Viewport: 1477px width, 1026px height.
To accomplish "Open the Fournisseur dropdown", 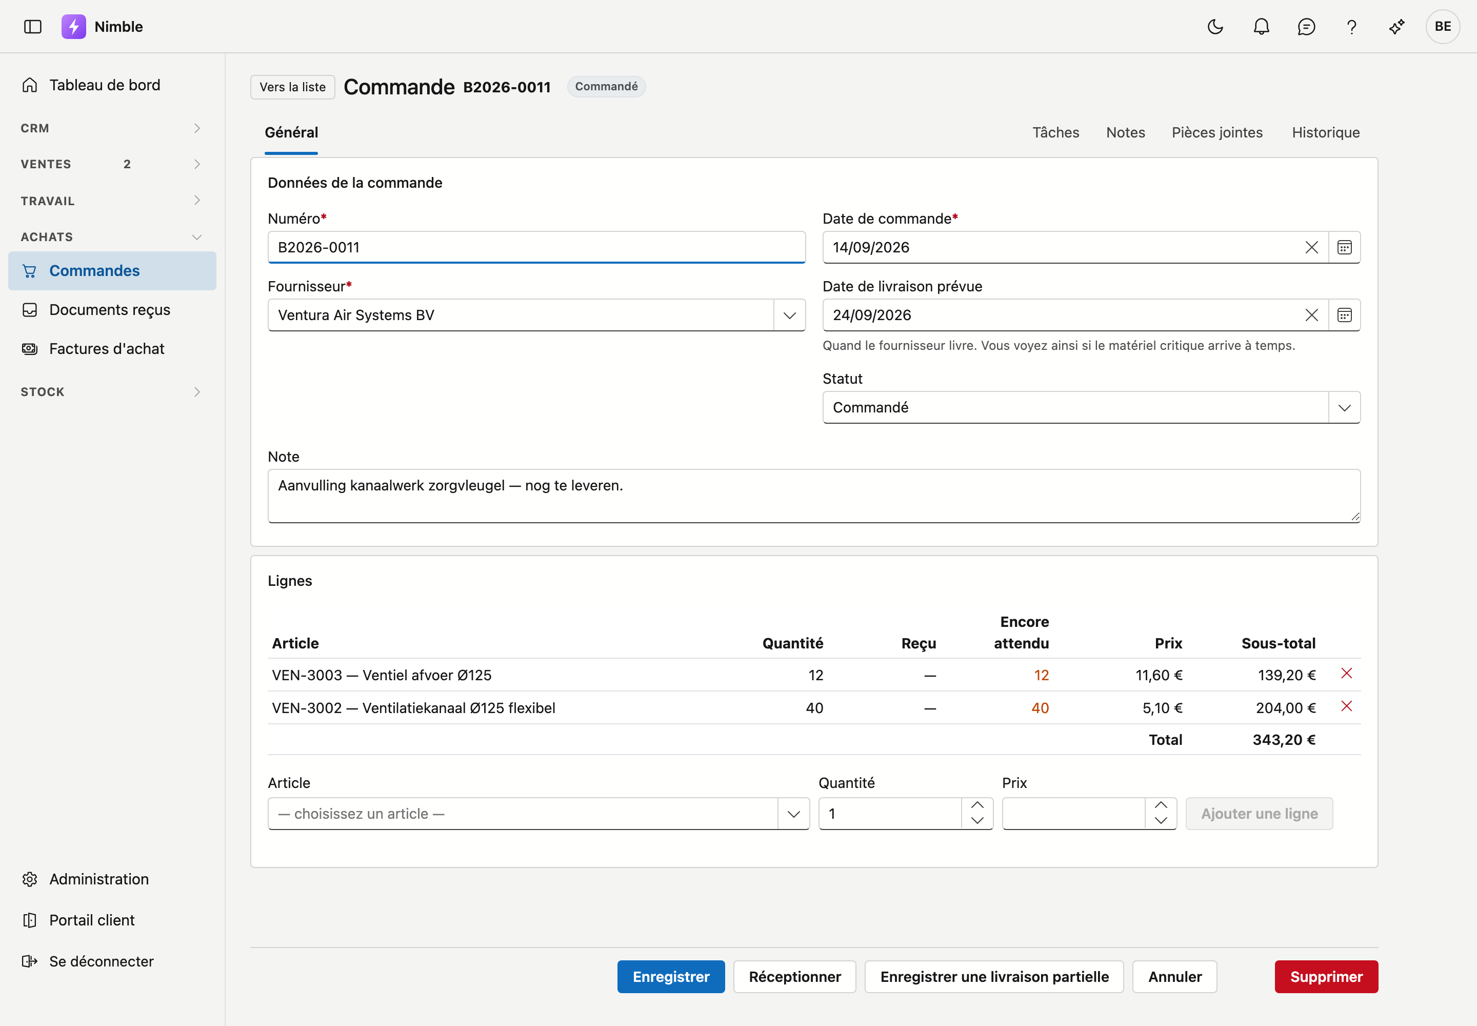I will (x=789, y=315).
